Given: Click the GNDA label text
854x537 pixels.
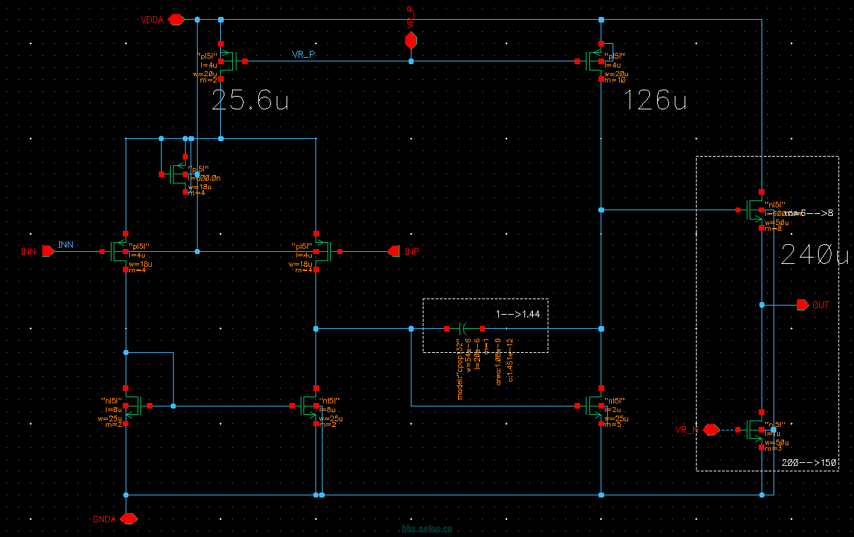Looking at the screenshot, I should [x=104, y=519].
